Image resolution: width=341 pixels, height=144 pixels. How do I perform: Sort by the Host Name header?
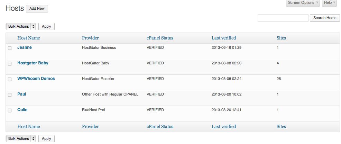click(x=28, y=38)
